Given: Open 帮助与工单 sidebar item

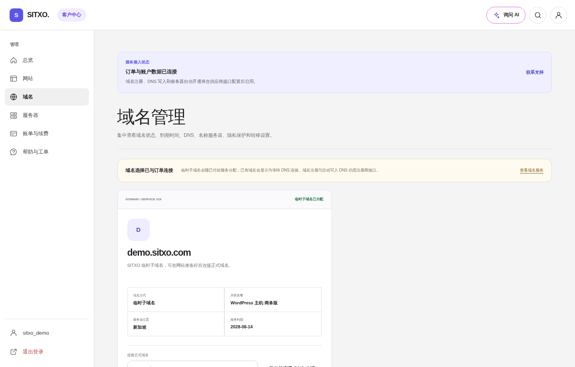Looking at the screenshot, I should pos(47,152).
